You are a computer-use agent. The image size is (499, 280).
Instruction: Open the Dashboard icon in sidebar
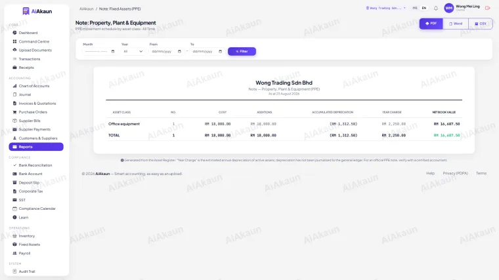coord(14,33)
